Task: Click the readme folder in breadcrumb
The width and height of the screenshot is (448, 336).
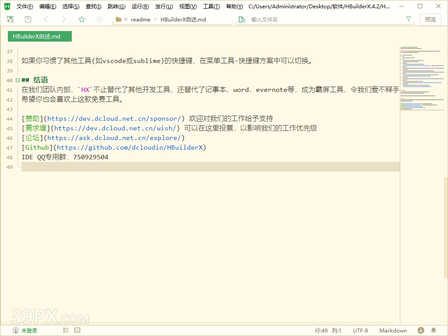Action: click(x=140, y=19)
